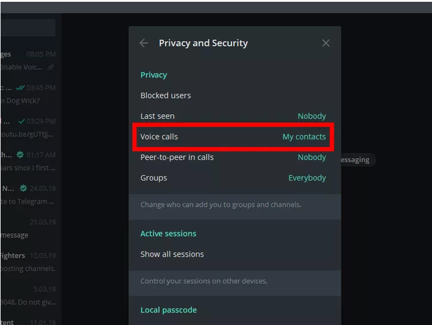Open Groups "Everybody" privacy option
The image size is (432, 325).
(307, 177)
